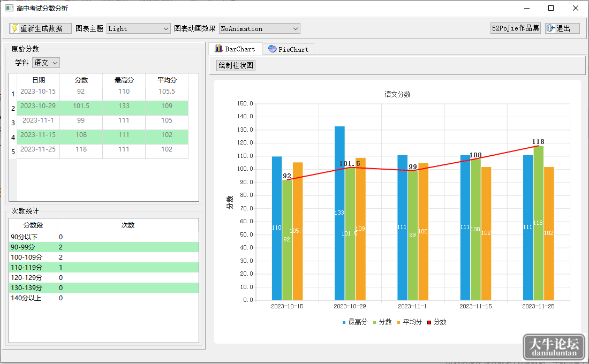Select the BarChart tab

tap(235, 49)
